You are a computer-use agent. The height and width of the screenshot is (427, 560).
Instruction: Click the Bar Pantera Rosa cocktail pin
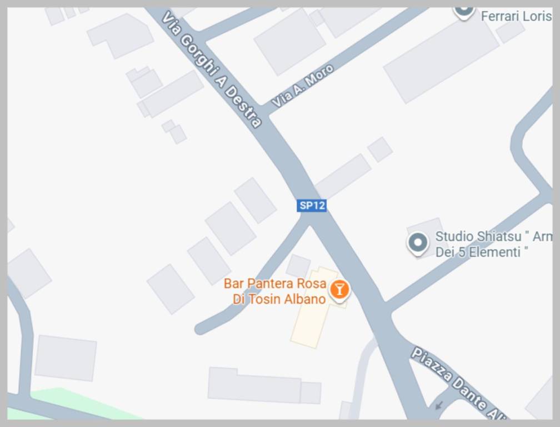(339, 290)
